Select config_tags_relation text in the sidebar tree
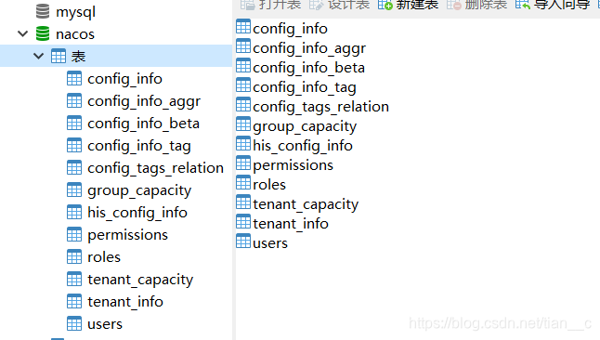The image size is (600, 340). click(155, 168)
